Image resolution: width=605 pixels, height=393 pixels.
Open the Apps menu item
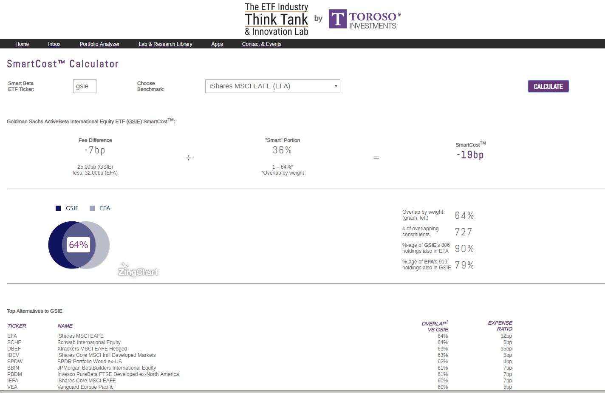[217, 44]
